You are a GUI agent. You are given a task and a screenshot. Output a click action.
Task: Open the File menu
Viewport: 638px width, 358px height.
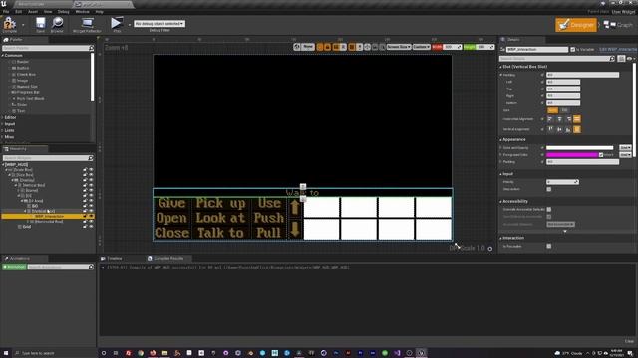coord(6,12)
